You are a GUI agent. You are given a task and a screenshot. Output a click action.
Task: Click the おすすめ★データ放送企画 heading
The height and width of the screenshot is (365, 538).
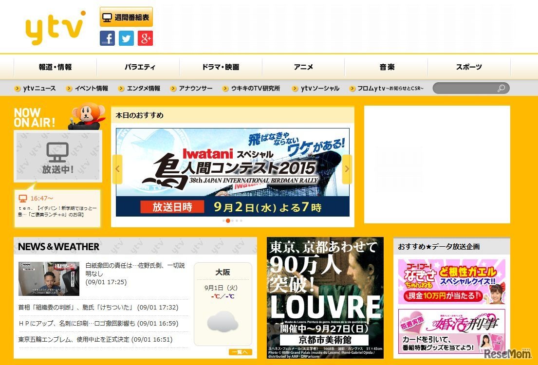coord(439,246)
